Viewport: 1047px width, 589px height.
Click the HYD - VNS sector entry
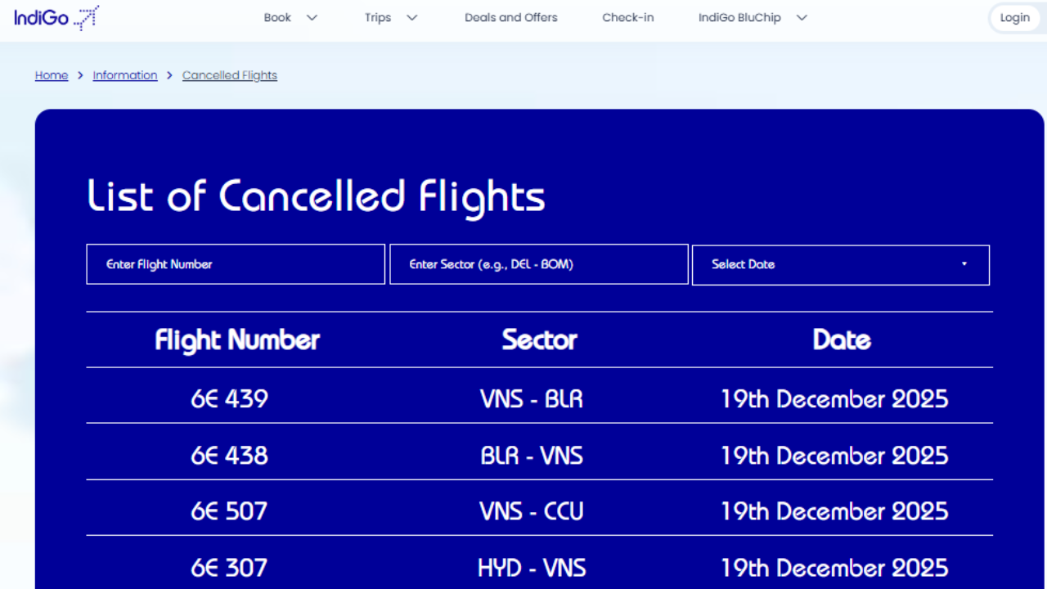[x=532, y=568]
